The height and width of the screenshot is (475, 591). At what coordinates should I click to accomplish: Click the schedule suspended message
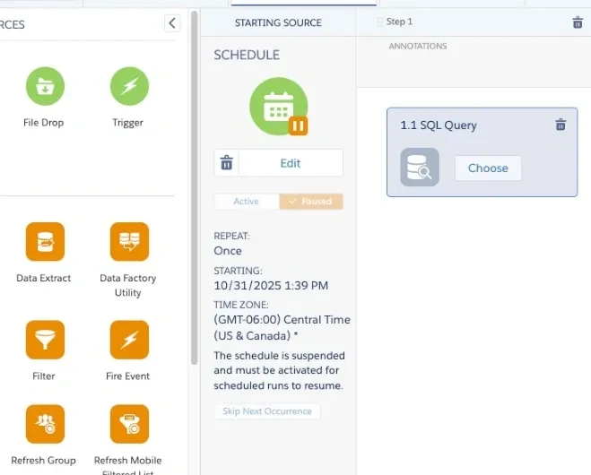(x=279, y=371)
